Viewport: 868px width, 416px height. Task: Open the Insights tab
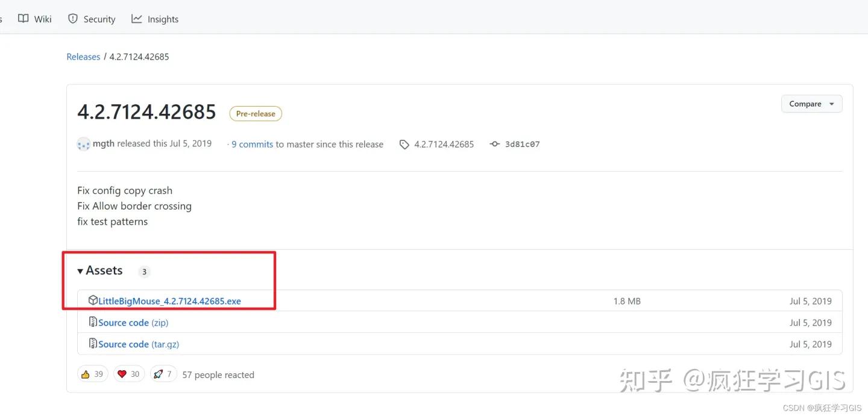[x=155, y=19]
